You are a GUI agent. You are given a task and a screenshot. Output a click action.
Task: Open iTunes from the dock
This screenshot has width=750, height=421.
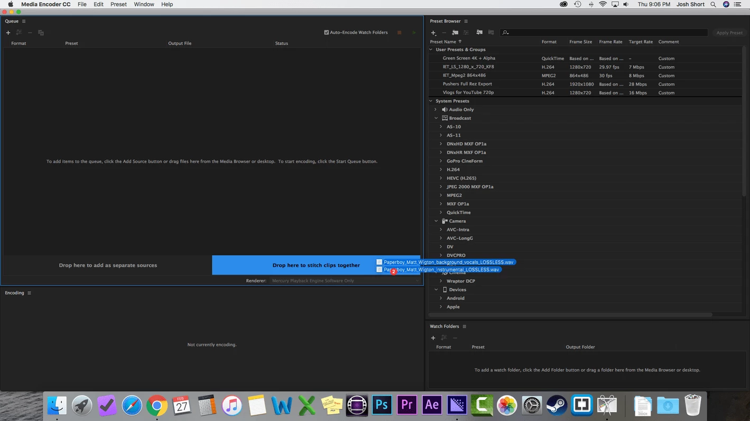pyautogui.click(x=232, y=405)
